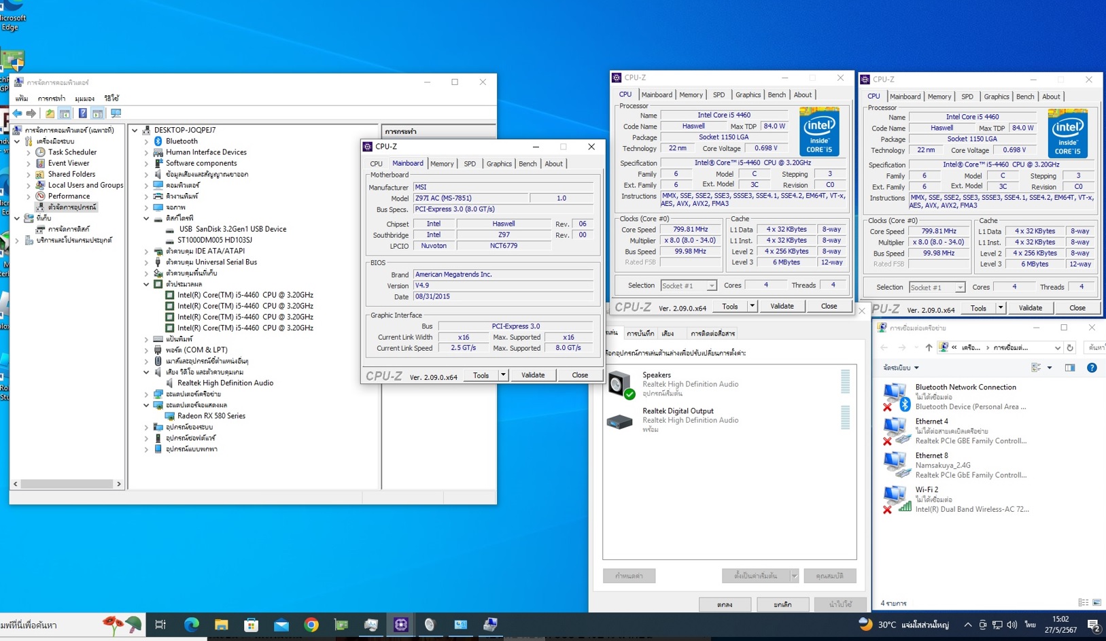This screenshot has width=1106, height=641.
Task: Toggle the preview pane icon in Network Connections
Action: (1070, 368)
